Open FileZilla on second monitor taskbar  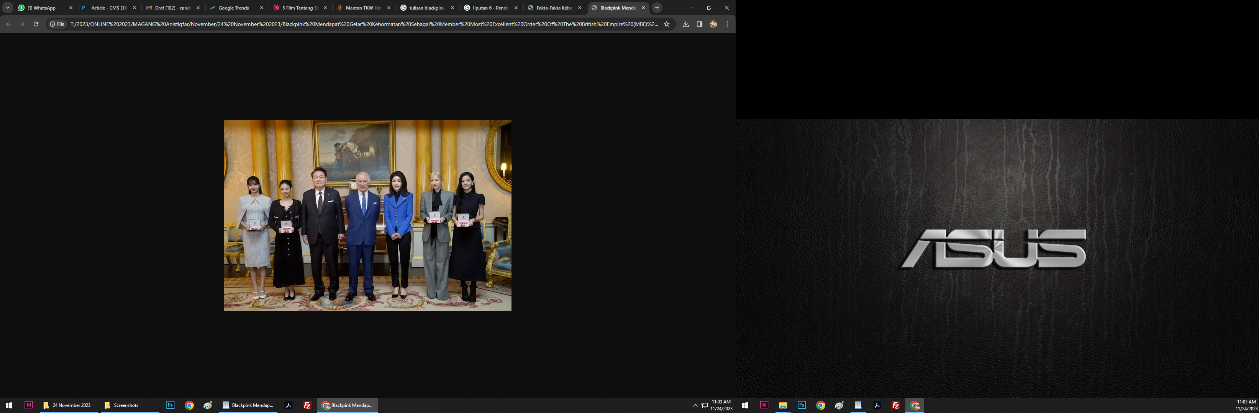tap(895, 405)
